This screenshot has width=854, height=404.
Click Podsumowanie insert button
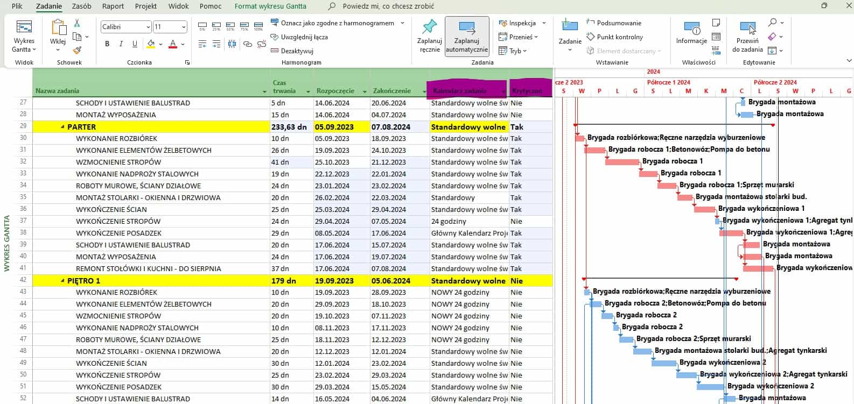point(614,23)
